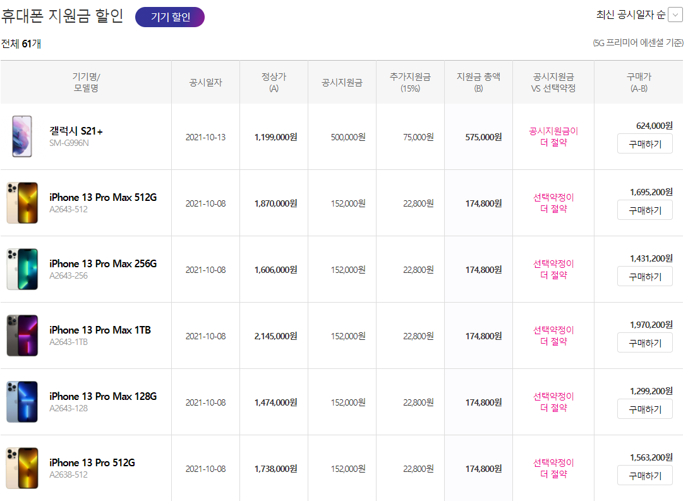This screenshot has width=688, height=501.
Task: Select the 갤럭시 S21+ device name
Action: pyautogui.click(x=76, y=131)
